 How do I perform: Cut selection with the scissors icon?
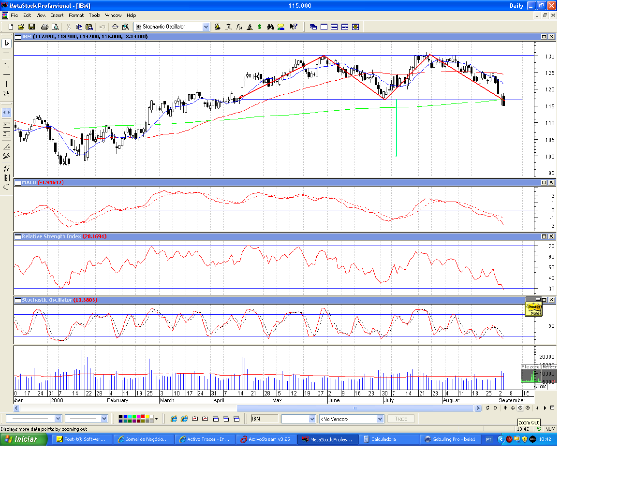(x=68, y=27)
